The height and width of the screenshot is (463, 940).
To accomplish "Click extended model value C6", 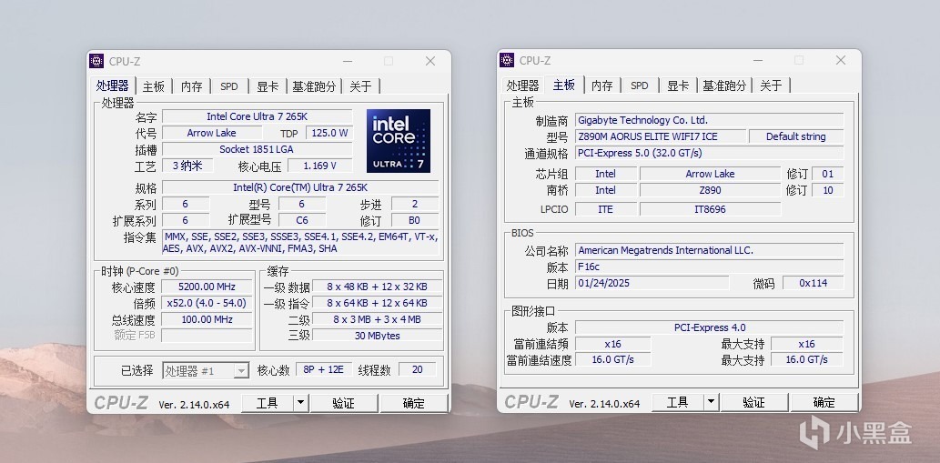I will tap(302, 220).
